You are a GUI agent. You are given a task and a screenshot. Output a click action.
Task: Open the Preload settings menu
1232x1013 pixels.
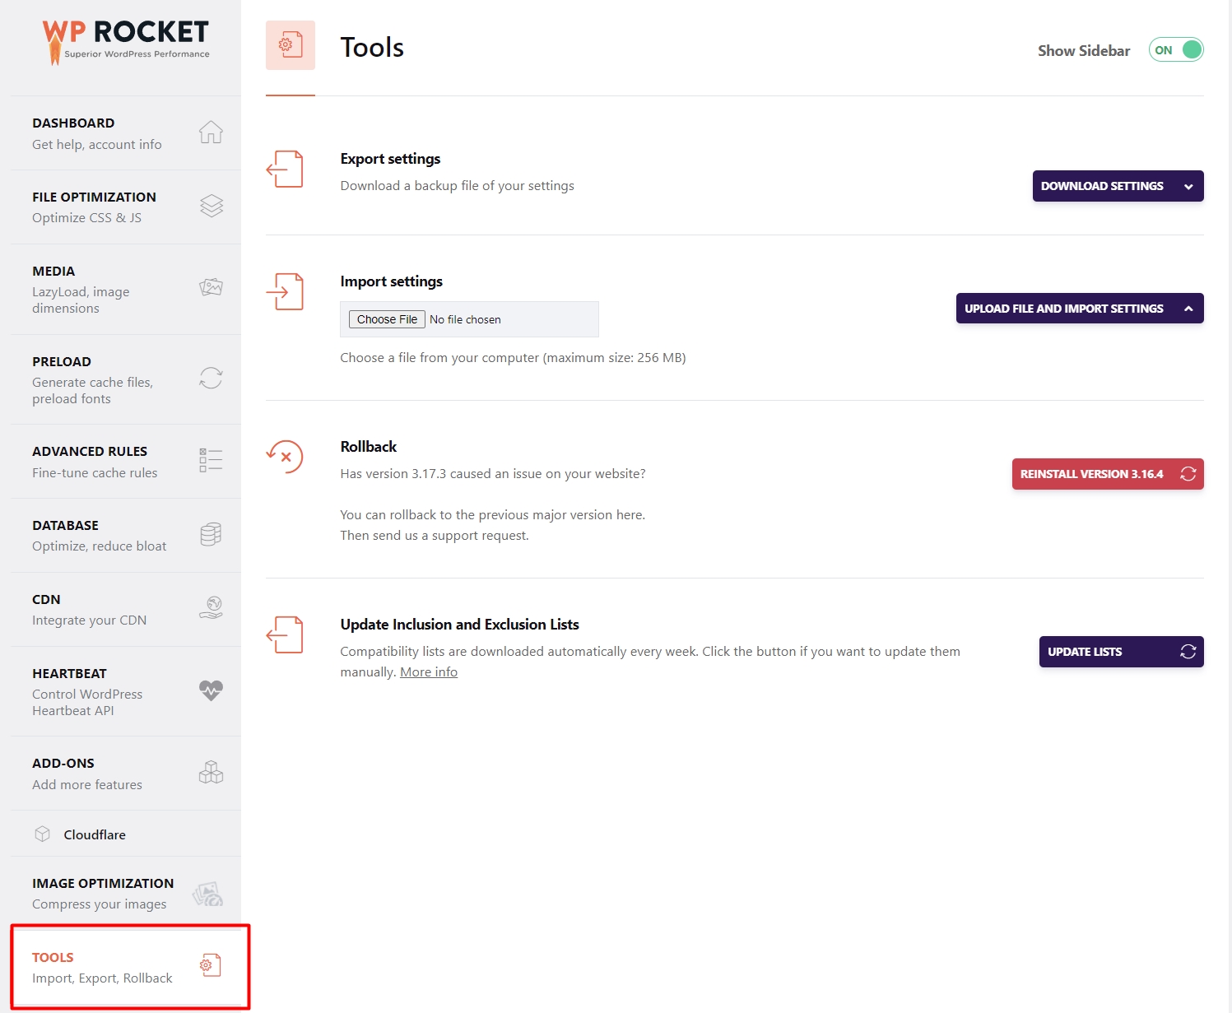click(x=125, y=379)
